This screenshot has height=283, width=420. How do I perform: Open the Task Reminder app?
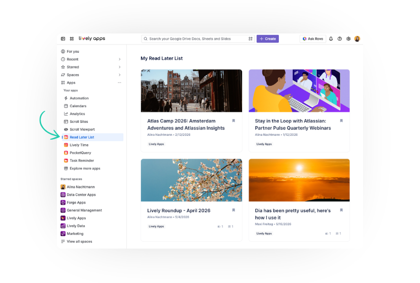click(x=82, y=160)
